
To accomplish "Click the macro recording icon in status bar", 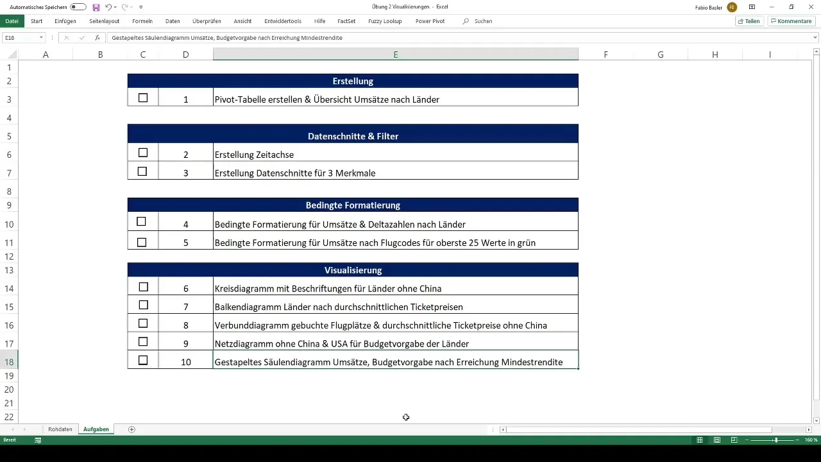I will click(38, 440).
